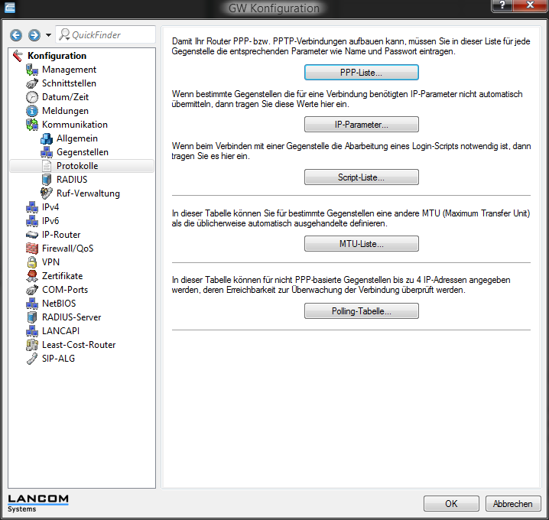
Task: Click the SIP-ALG icon in the tree
Action: pyautogui.click(x=31, y=359)
